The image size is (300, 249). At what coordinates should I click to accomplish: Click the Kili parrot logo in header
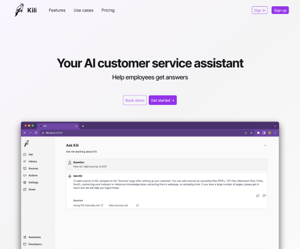[19, 10]
